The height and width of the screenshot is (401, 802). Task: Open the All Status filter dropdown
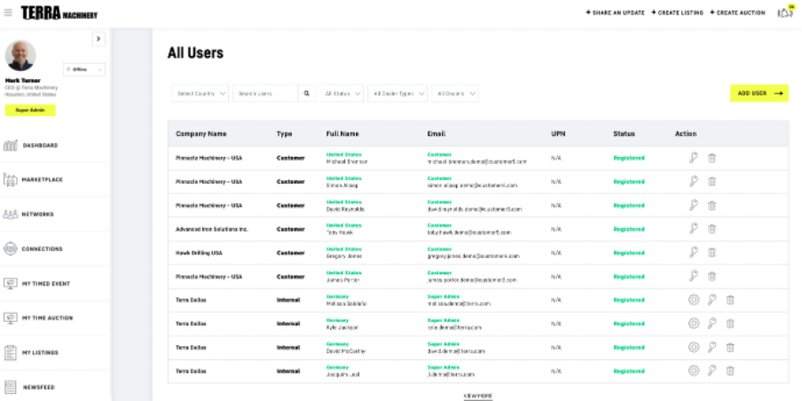coord(342,93)
